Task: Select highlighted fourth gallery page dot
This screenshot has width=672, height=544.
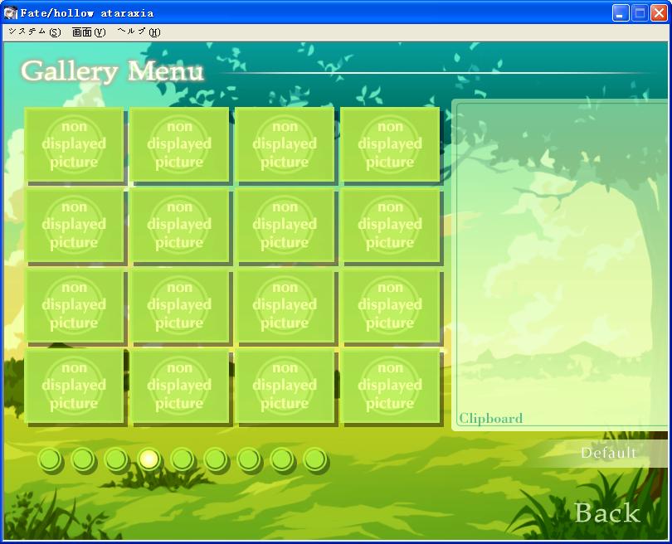Action: click(149, 459)
